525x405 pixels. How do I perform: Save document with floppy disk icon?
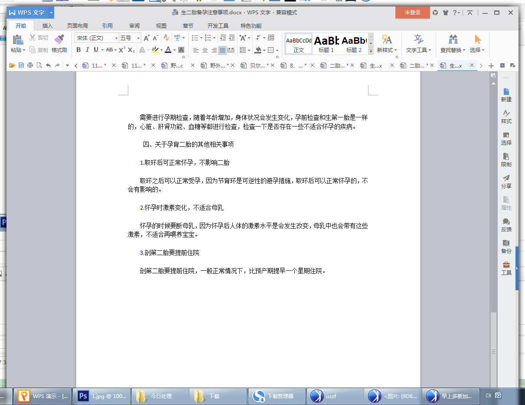point(21,65)
